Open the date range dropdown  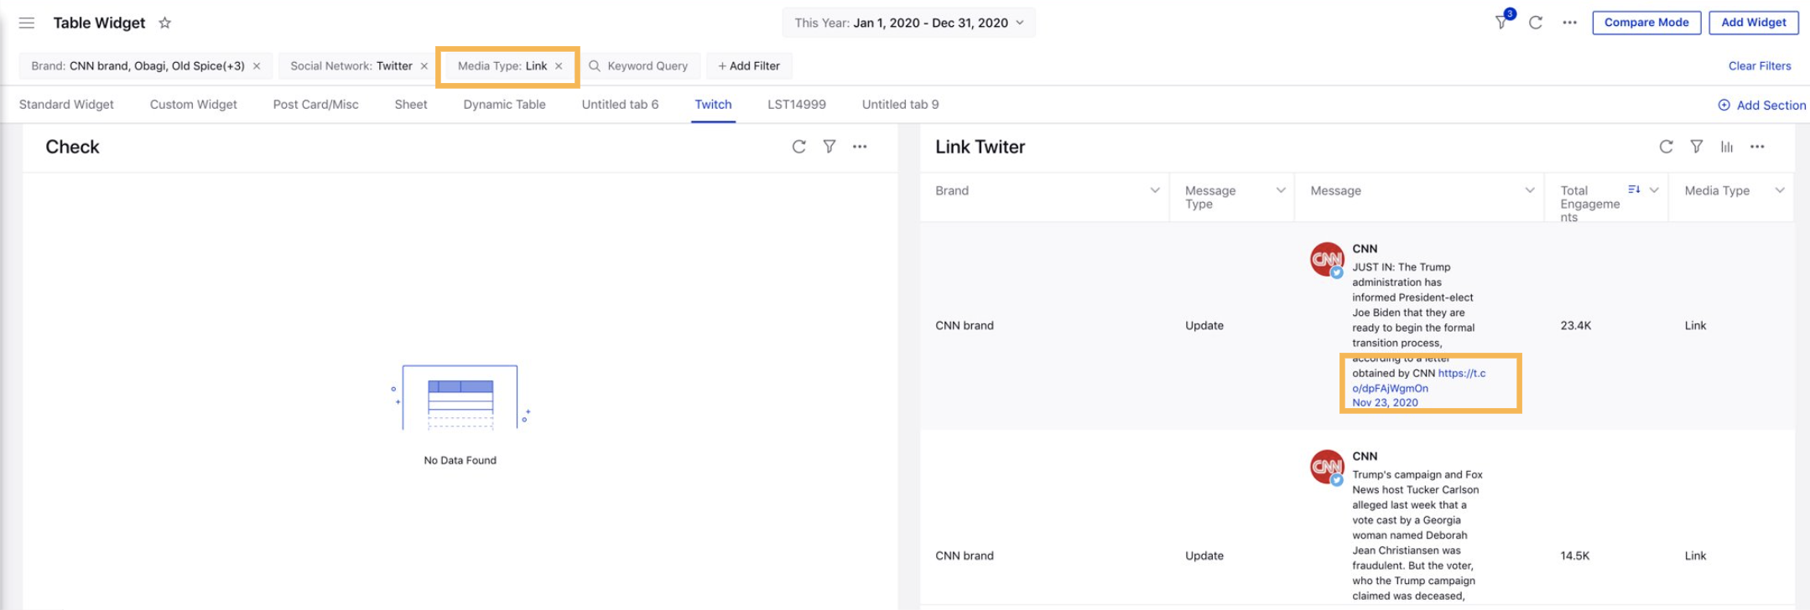coord(909,23)
